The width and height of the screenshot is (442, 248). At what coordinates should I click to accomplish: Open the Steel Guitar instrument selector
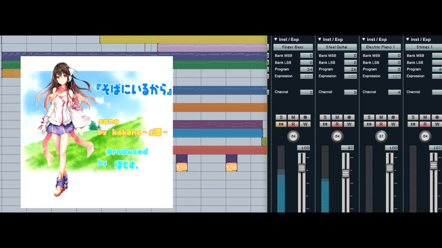pyautogui.click(x=337, y=47)
